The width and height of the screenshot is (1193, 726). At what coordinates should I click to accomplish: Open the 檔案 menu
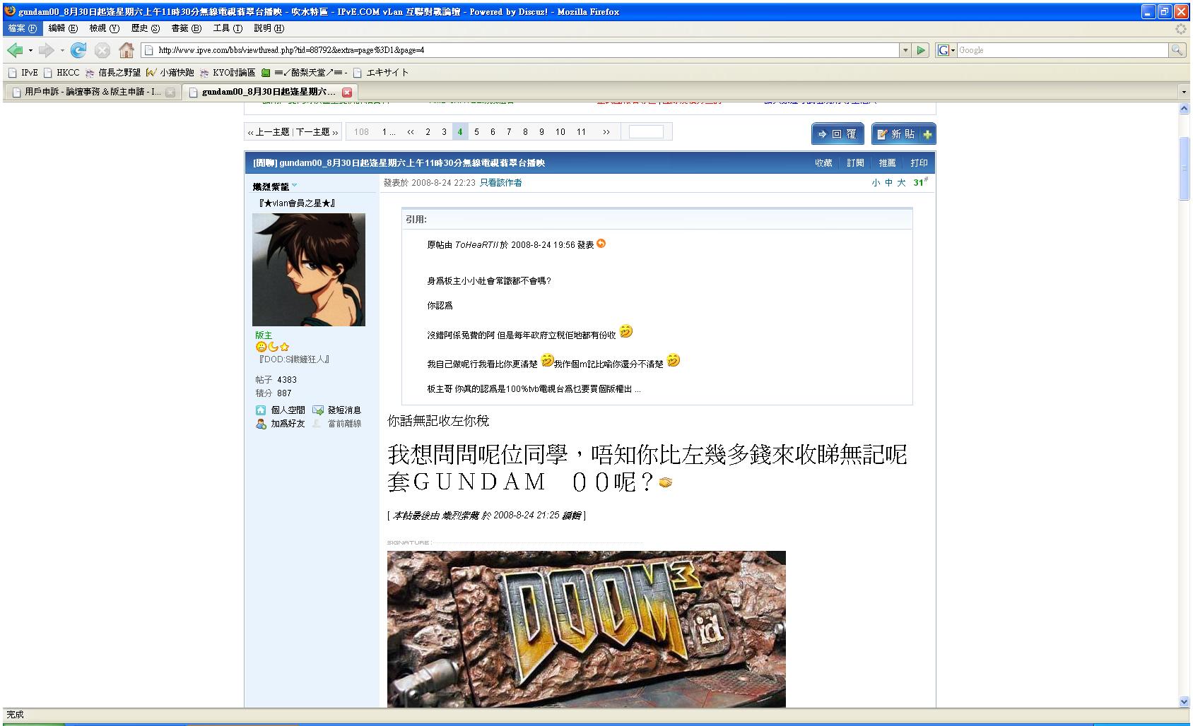tap(22, 28)
